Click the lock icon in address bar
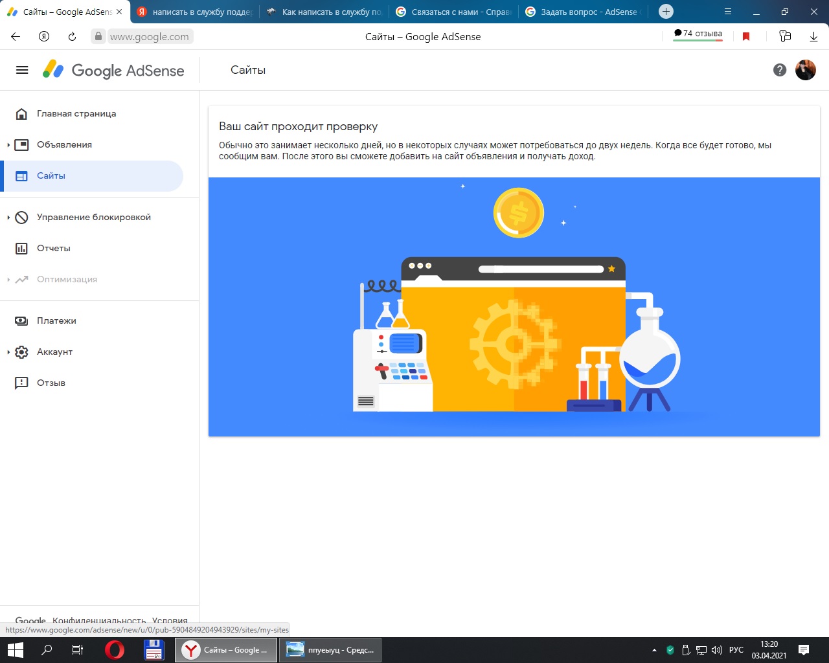Image resolution: width=829 pixels, height=663 pixels. pos(98,36)
